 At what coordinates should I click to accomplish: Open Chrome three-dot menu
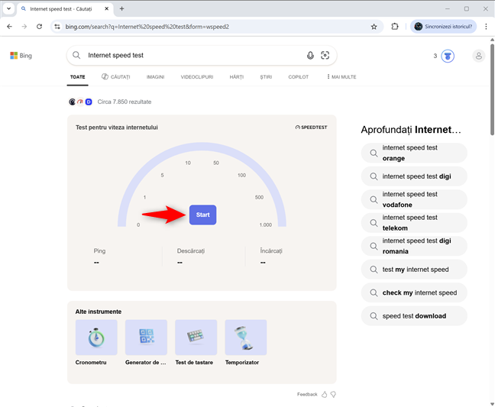[486, 26]
